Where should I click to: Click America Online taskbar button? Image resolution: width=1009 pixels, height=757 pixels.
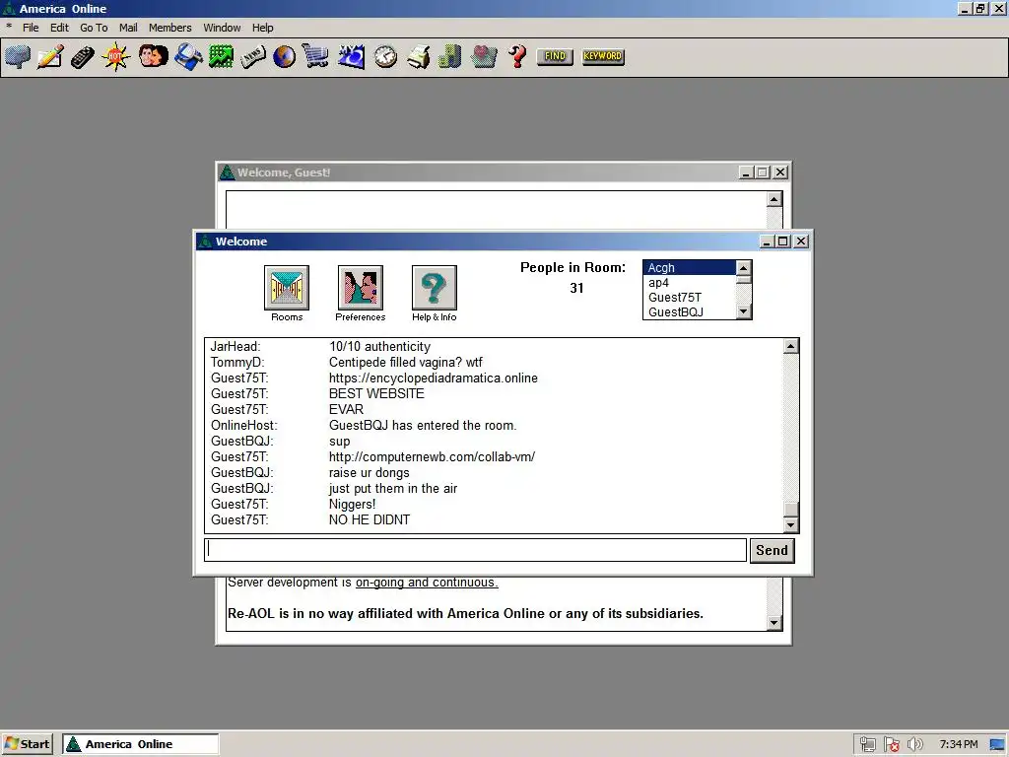click(x=140, y=744)
